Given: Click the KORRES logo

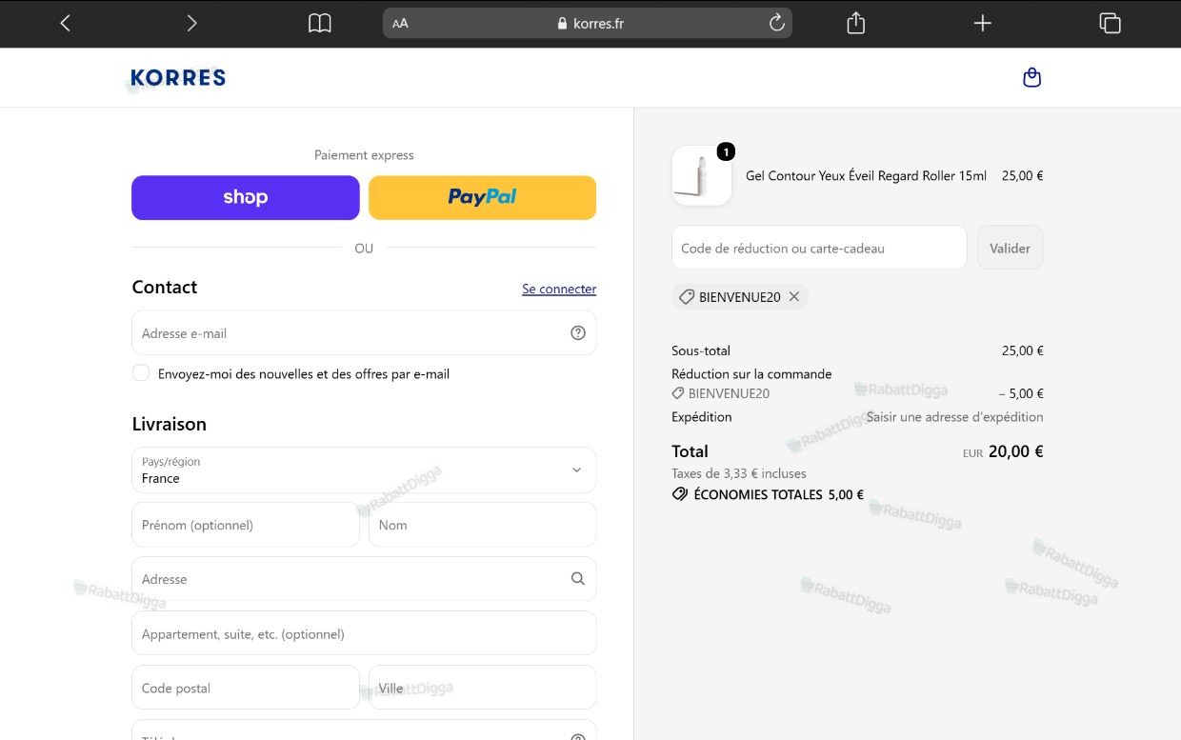Looking at the screenshot, I should tap(178, 77).
